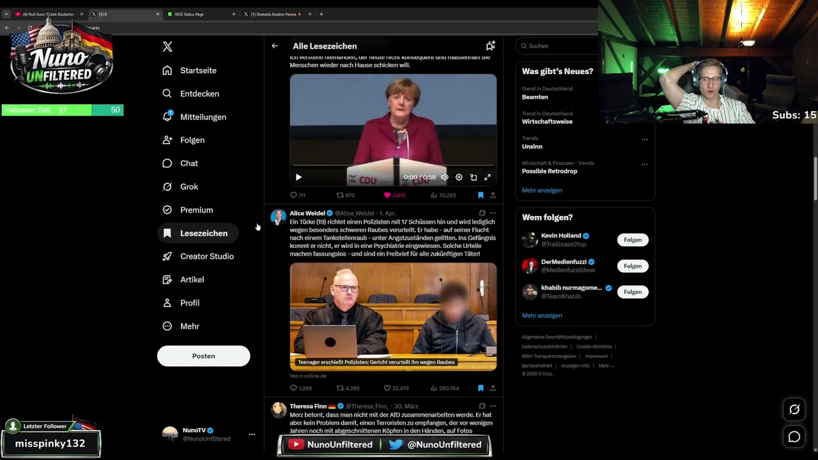
Task: Share the Alice Weidel post
Action: click(493, 388)
